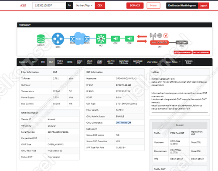218x171 pixels.
Task: Click the red bidirectional arrows icon
Action: (x=142, y=39)
